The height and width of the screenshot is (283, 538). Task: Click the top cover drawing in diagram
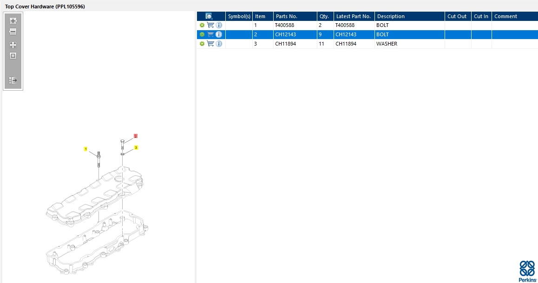point(94,196)
